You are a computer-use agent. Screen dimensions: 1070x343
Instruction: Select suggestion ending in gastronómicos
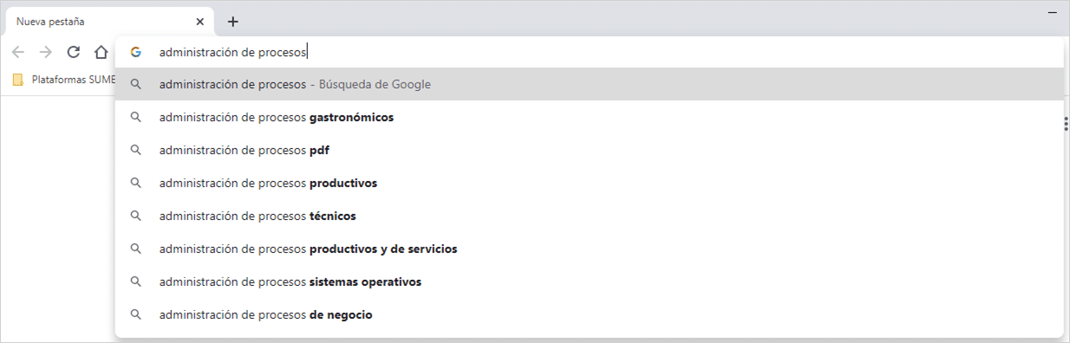590,117
